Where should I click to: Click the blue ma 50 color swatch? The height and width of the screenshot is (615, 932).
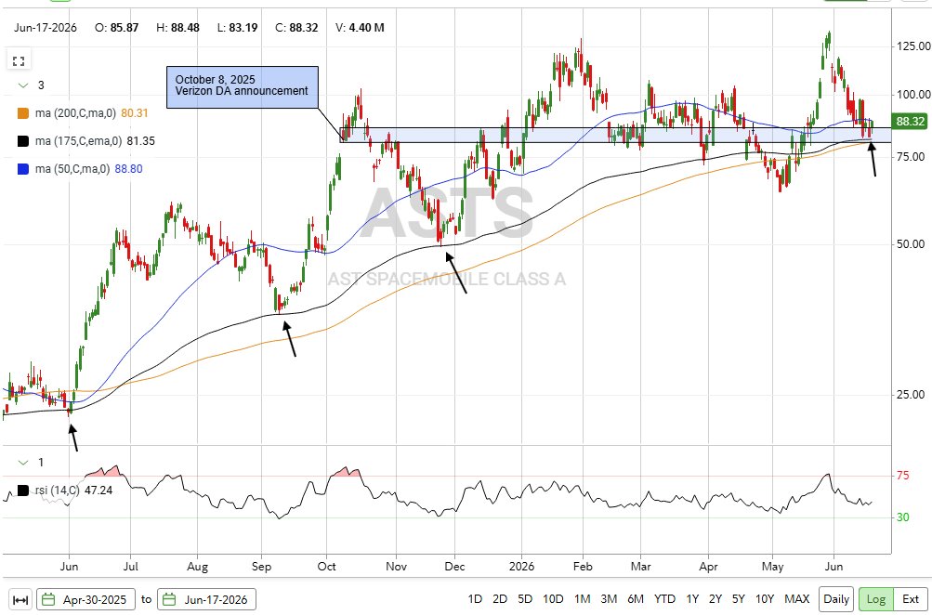point(23,169)
